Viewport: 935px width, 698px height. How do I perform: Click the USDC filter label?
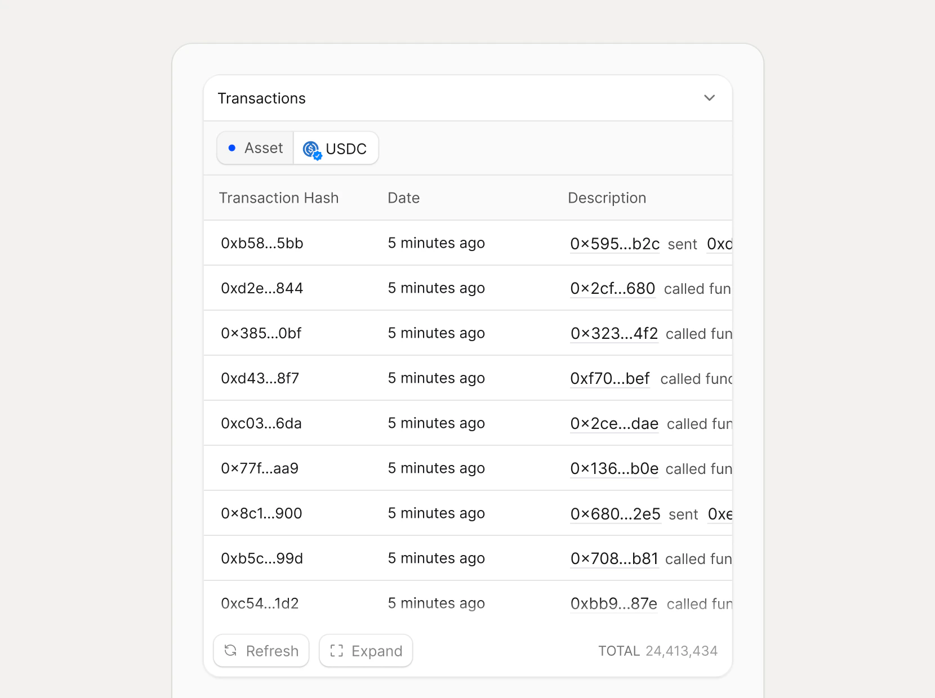[345, 149]
